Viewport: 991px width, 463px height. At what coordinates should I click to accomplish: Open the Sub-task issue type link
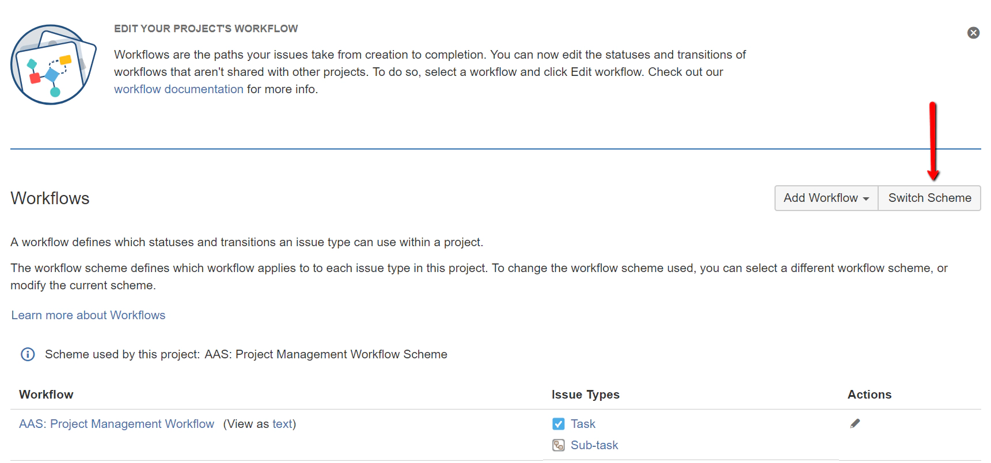pyautogui.click(x=594, y=445)
